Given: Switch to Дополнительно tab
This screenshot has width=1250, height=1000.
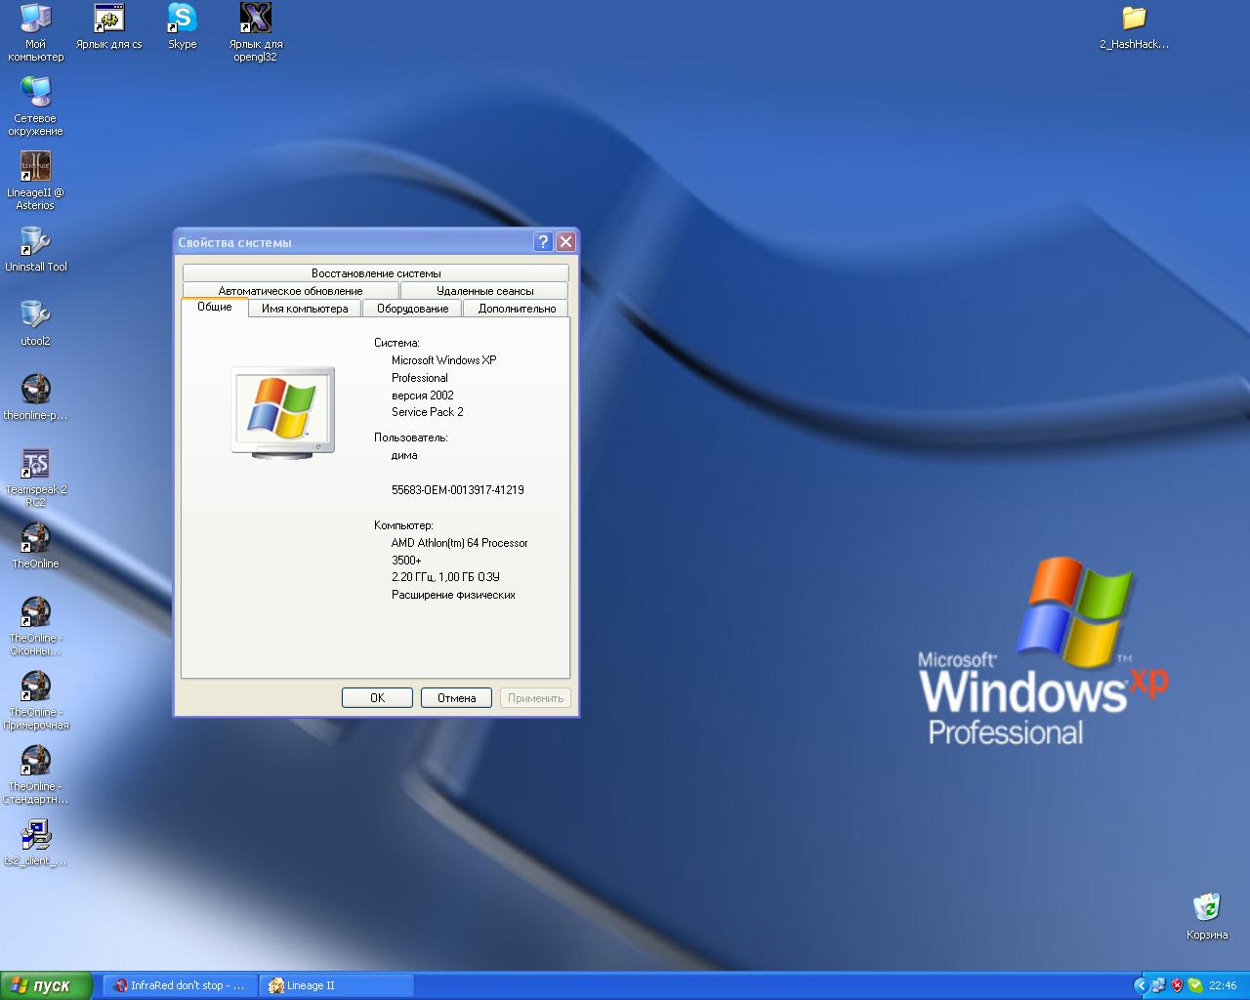Looking at the screenshot, I should 517,309.
